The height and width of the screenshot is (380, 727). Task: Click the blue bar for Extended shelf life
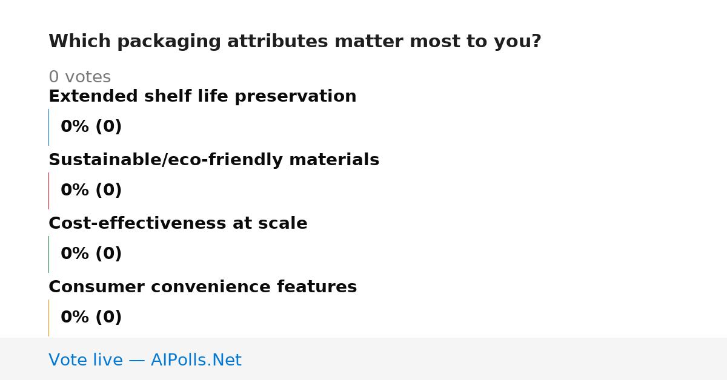tap(48, 127)
